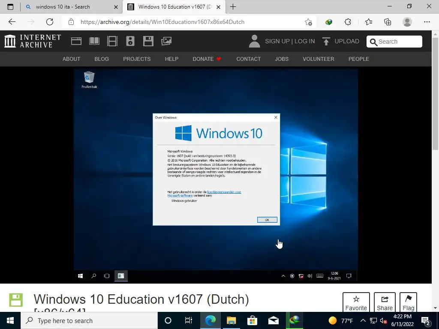
Task: Open the notification center icon
Action: [x=426, y=320]
